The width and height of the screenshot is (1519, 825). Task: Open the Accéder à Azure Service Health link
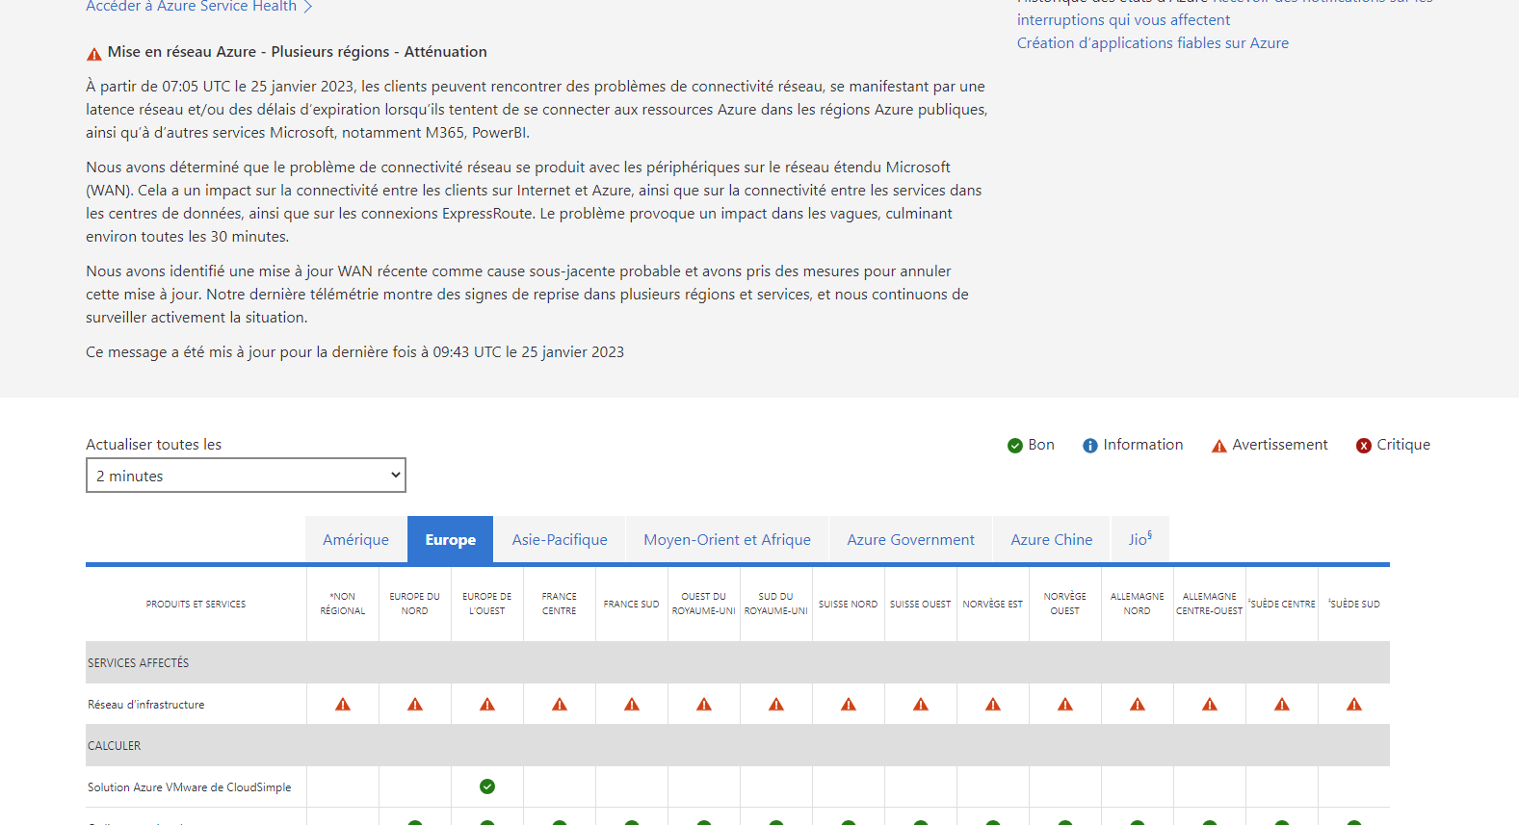click(x=192, y=7)
